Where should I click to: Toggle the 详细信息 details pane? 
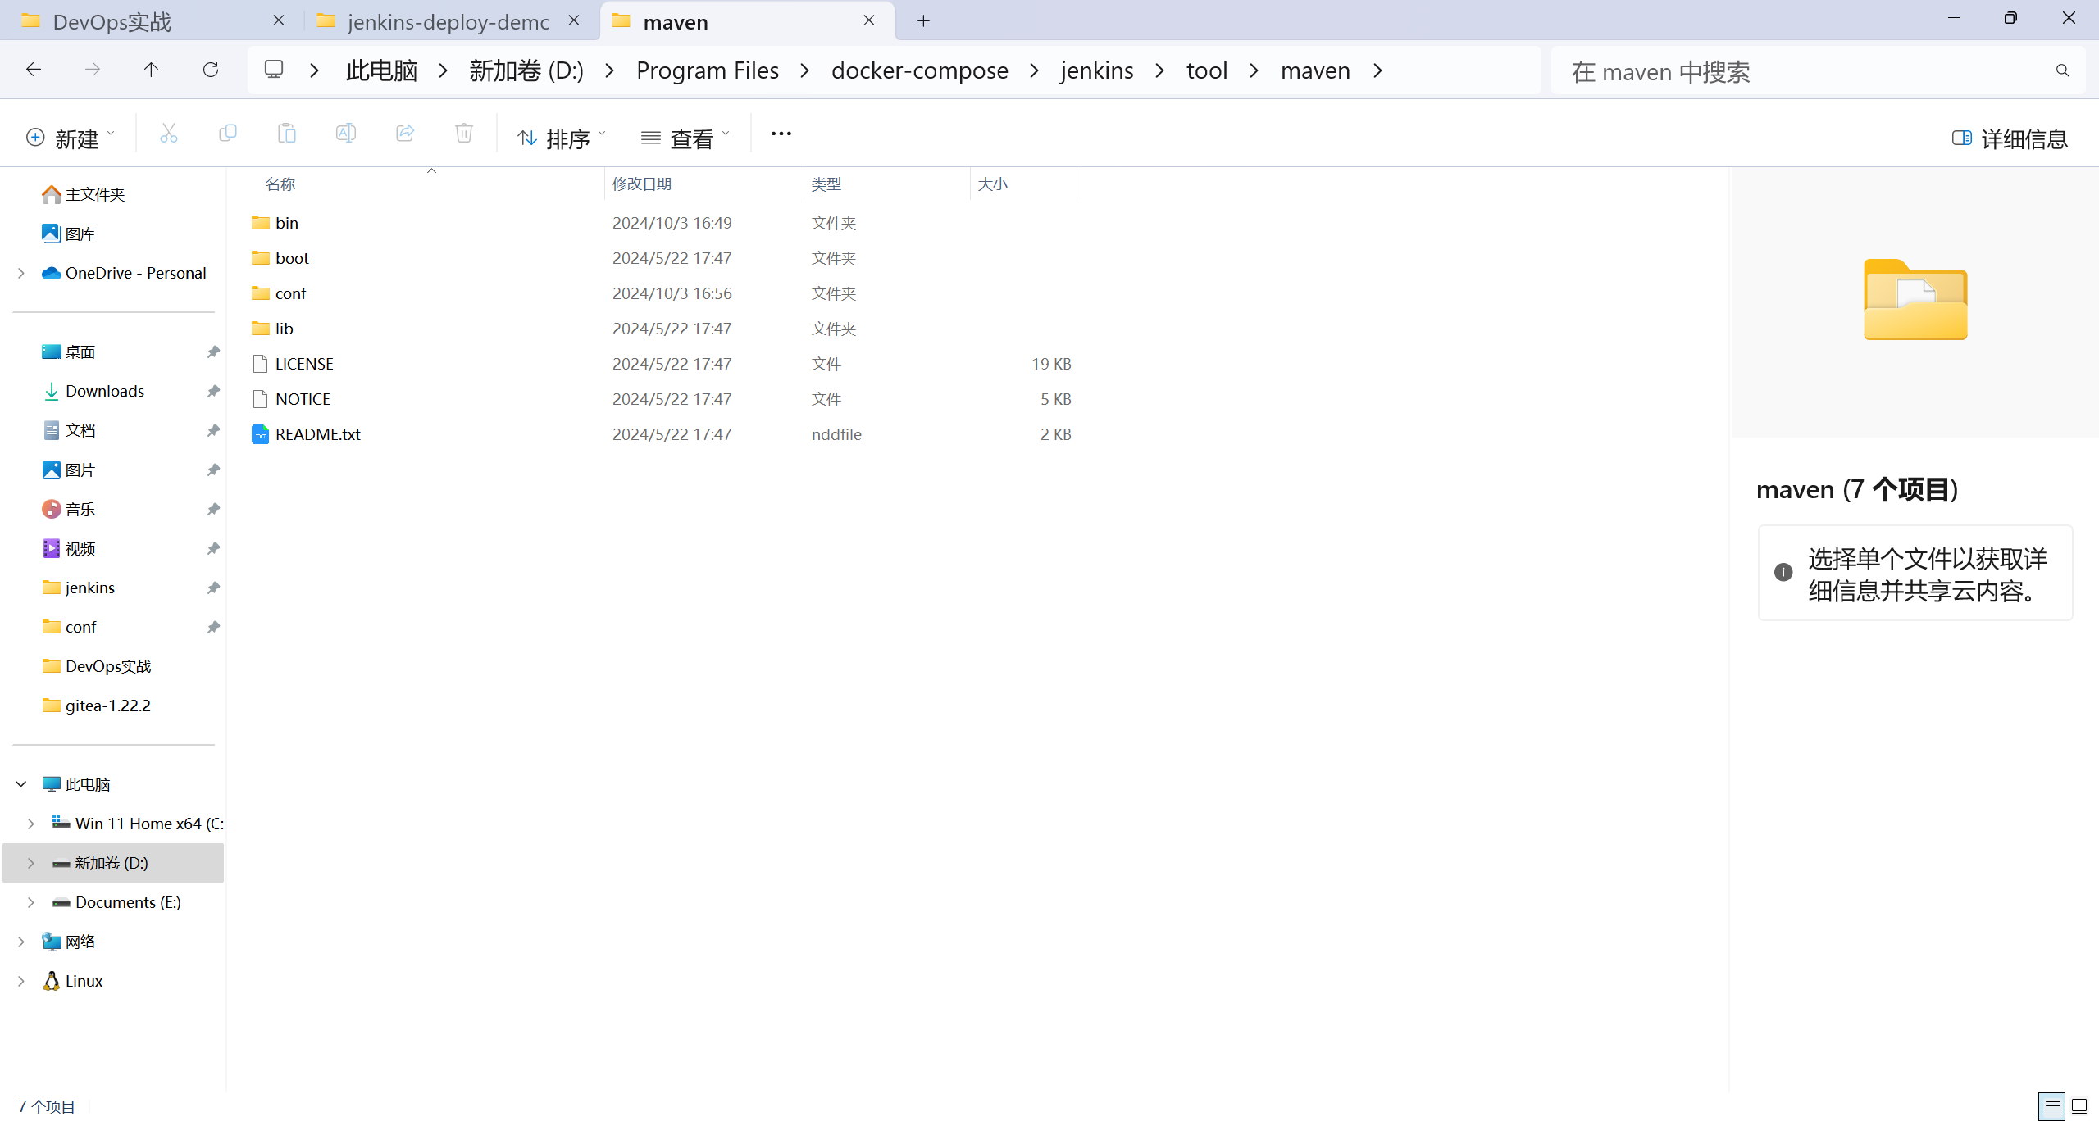[x=2009, y=138]
